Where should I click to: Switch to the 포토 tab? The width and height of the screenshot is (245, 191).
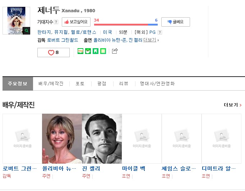pyautogui.click(x=80, y=84)
